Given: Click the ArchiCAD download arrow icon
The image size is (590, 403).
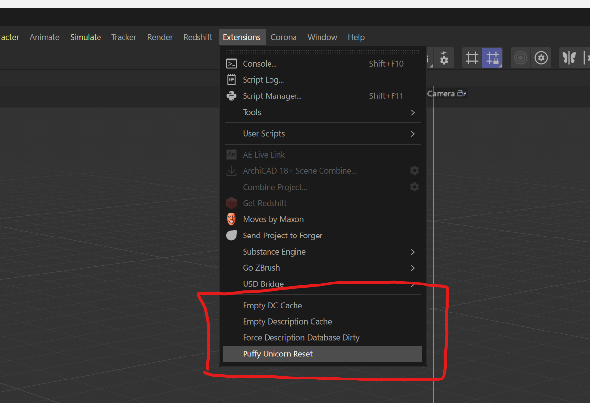Looking at the screenshot, I should 231,171.
